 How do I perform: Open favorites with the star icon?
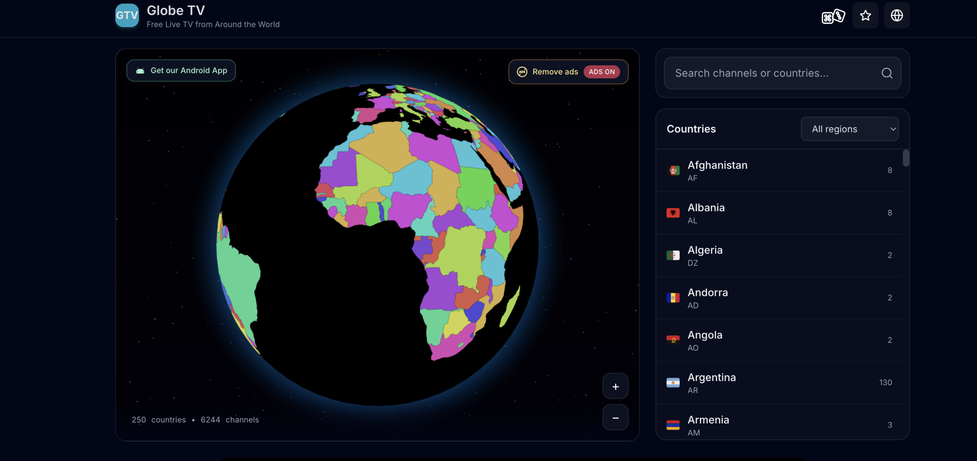[x=865, y=16]
